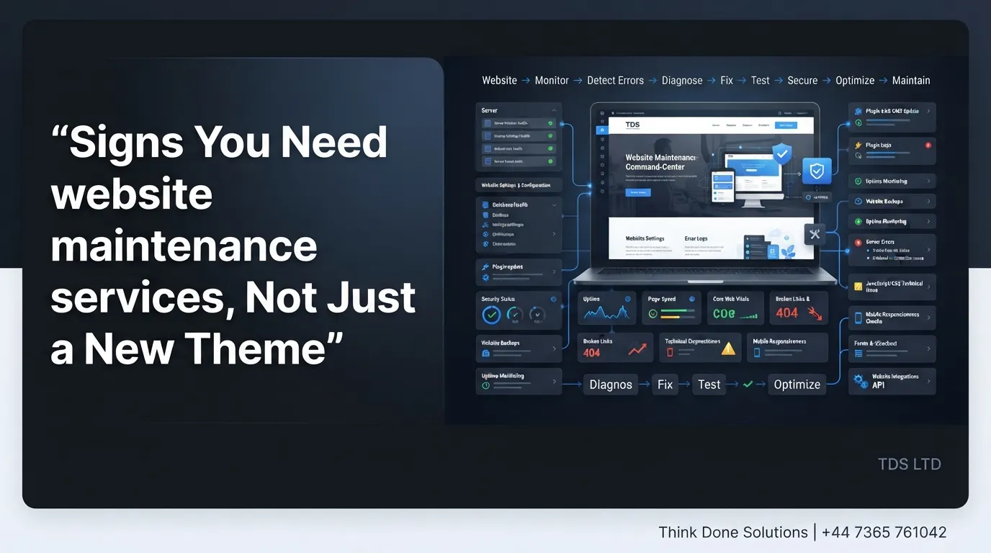Select the green gauge icon in Page Speed card
Screen dimensions: 991x553
pos(653,314)
